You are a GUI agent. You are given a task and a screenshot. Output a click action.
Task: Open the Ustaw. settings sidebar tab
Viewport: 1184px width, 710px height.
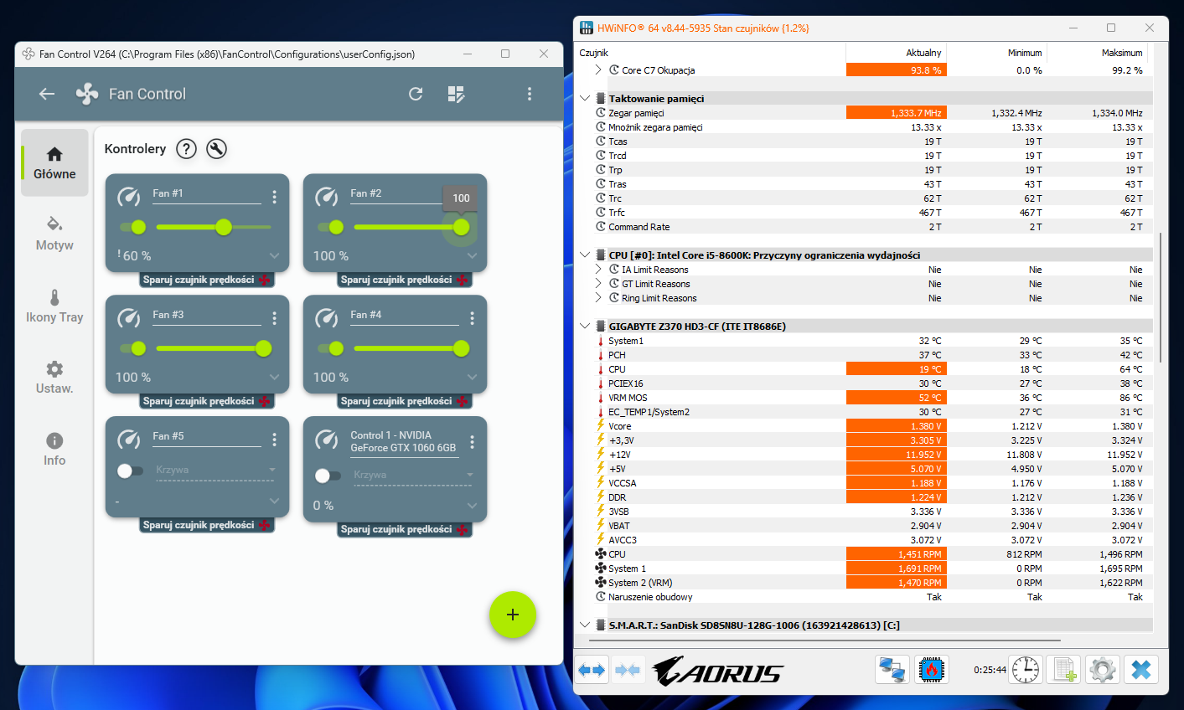pyautogui.click(x=54, y=378)
